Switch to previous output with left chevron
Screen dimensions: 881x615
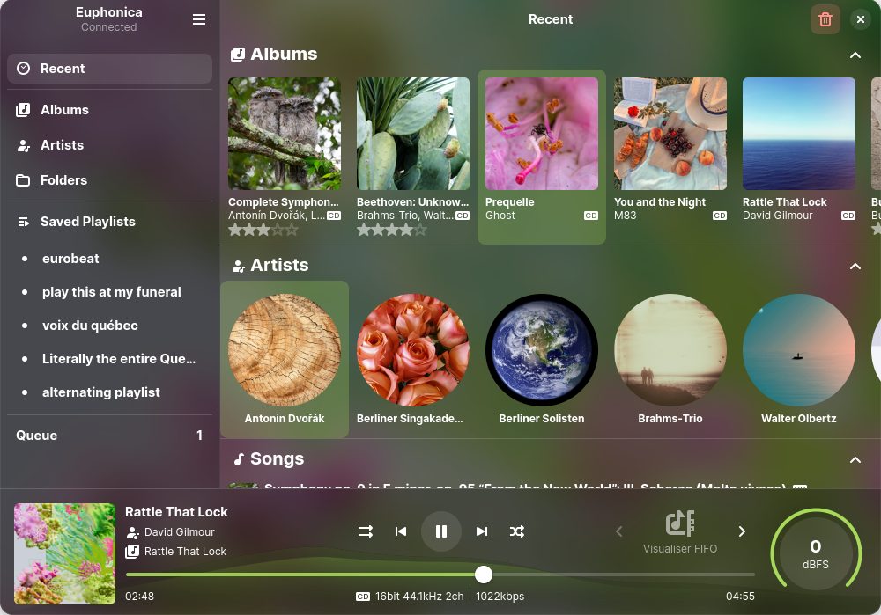619,531
